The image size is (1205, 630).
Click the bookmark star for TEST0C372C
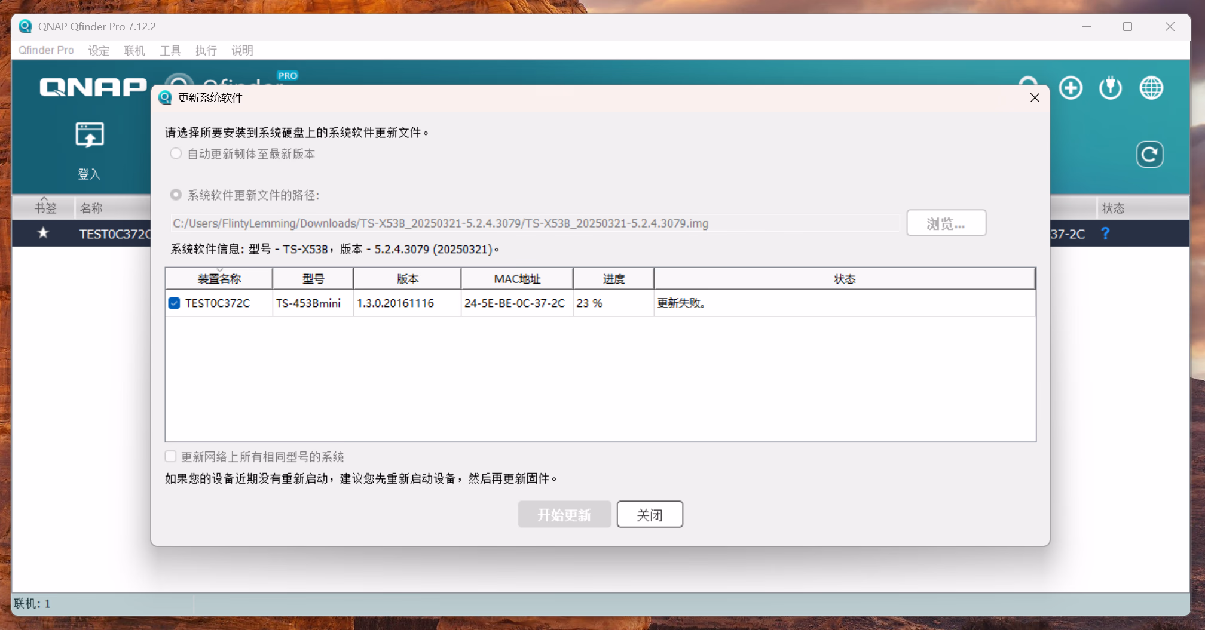(x=43, y=233)
